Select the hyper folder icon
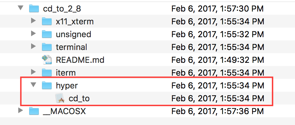This screenshot has width=295, height=125. coord(47,85)
